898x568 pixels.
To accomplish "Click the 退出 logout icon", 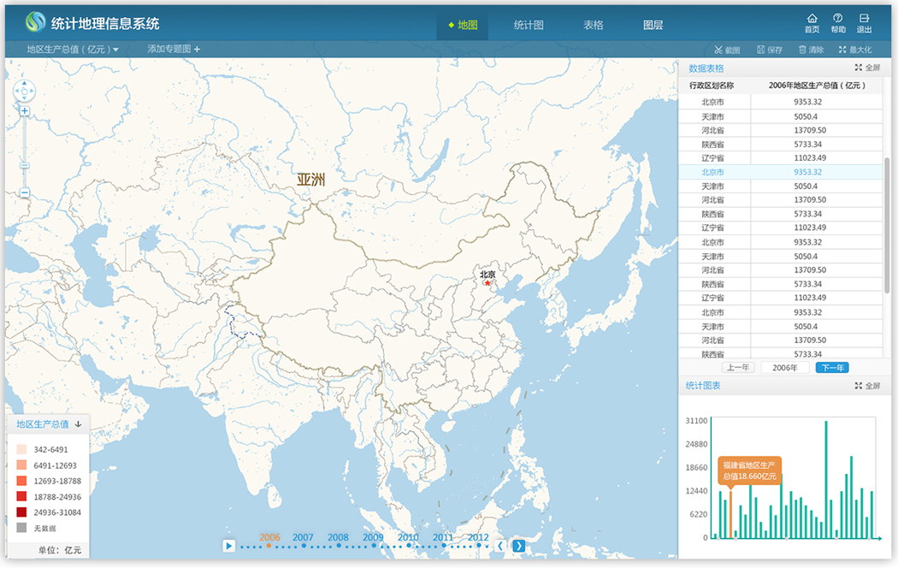I will point(864,19).
